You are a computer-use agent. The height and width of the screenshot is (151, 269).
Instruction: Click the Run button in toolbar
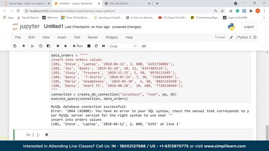78,46
